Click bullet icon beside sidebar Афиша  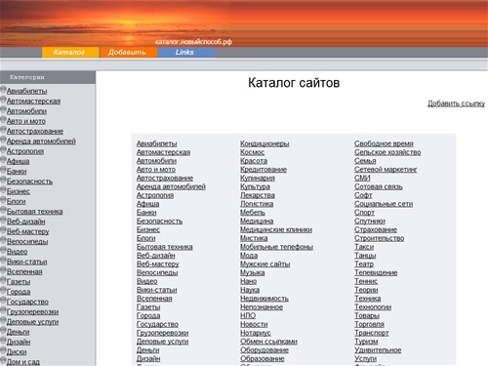3,160
